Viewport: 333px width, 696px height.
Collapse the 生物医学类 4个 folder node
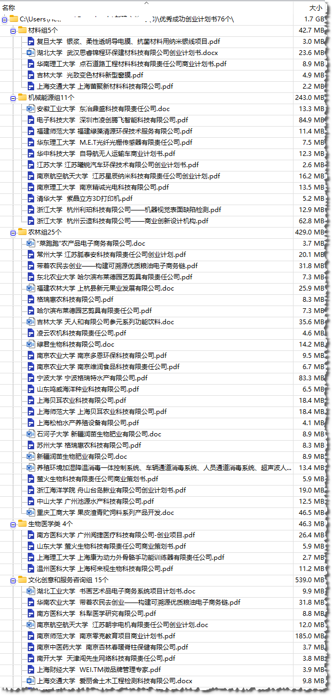(13, 524)
